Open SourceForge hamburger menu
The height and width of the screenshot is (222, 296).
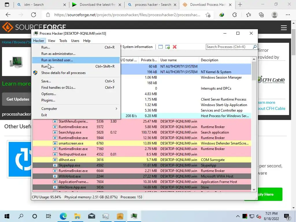284,28
